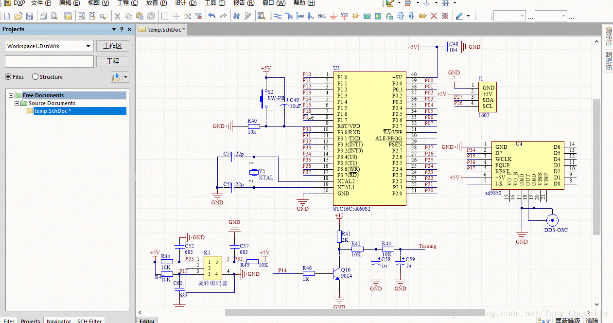Click the 工程 button
The image size is (613, 323).
click(x=112, y=61)
